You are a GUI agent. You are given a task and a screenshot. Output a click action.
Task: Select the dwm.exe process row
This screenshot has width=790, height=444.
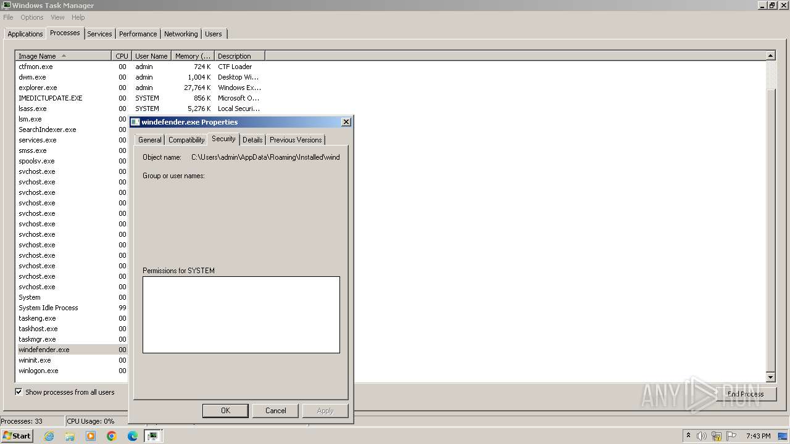pyautogui.click(x=140, y=77)
